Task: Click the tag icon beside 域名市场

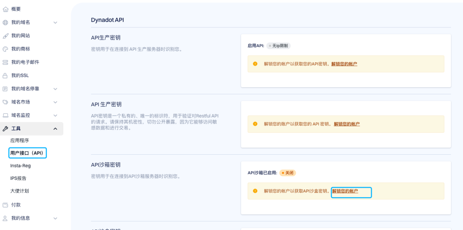Action: (x=5, y=102)
